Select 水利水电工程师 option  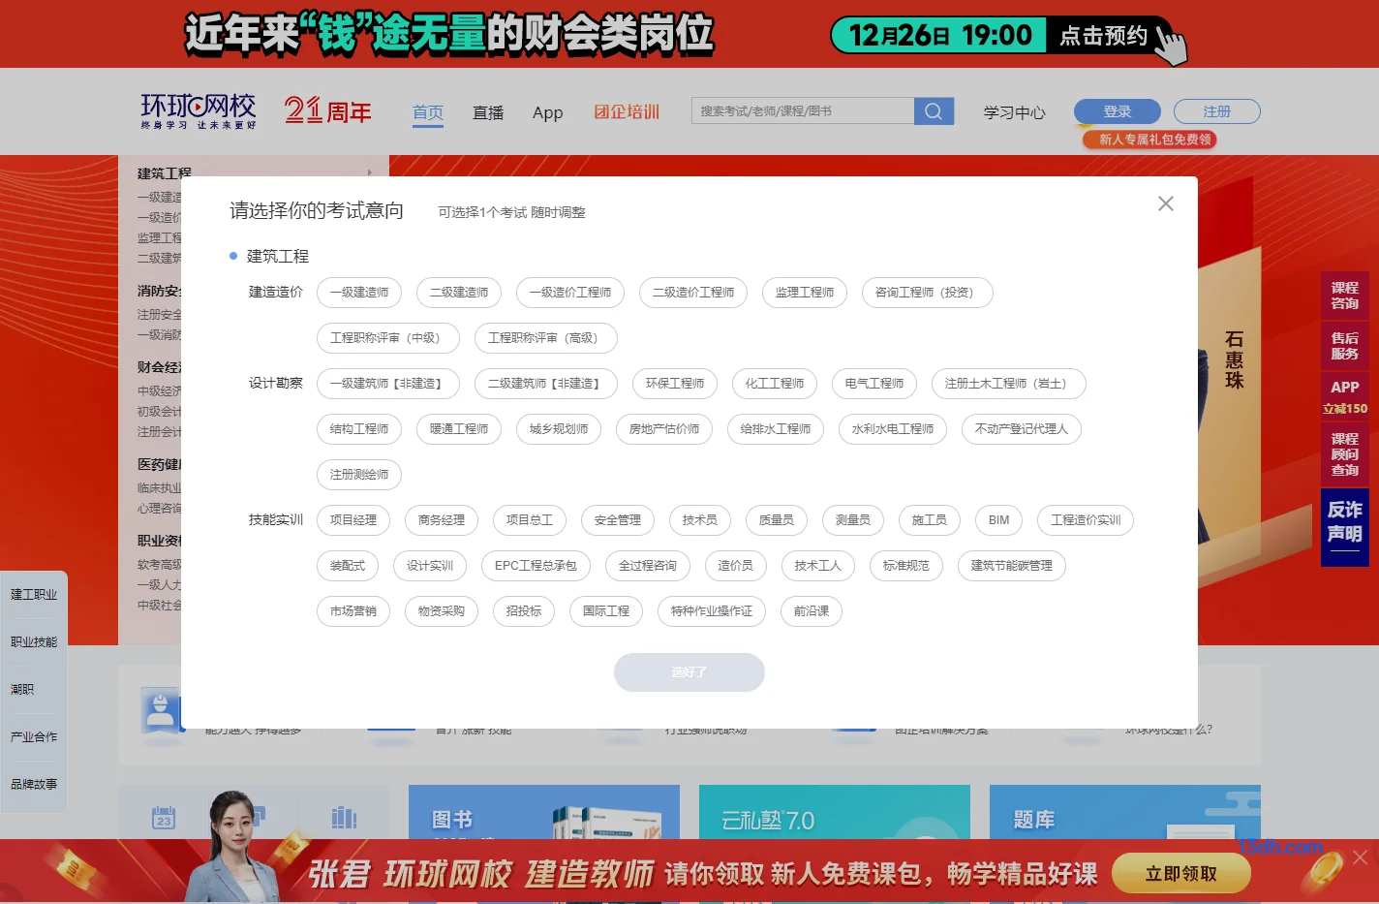pyautogui.click(x=893, y=429)
